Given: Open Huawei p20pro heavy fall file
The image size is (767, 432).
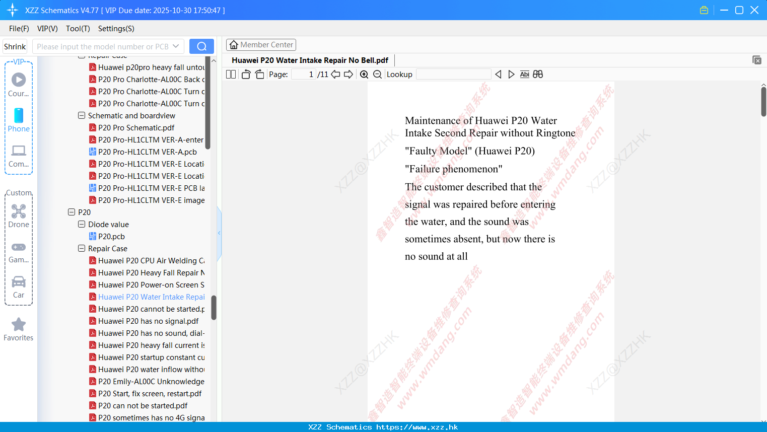Looking at the screenshot, I should coord(147,67).
